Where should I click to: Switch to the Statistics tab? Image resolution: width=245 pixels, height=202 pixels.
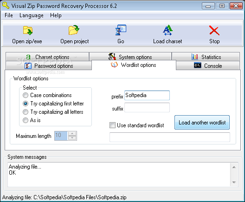pos(206,57)
